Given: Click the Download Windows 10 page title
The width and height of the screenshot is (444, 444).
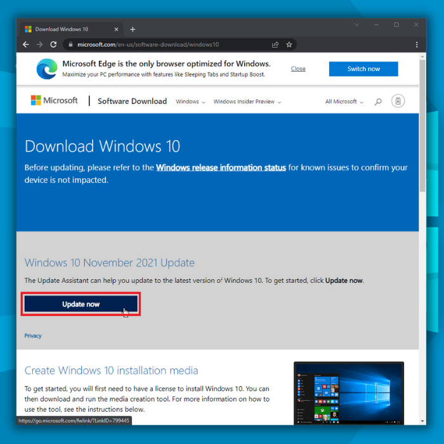Looking at the screenshot, I should tap(102, 147).
